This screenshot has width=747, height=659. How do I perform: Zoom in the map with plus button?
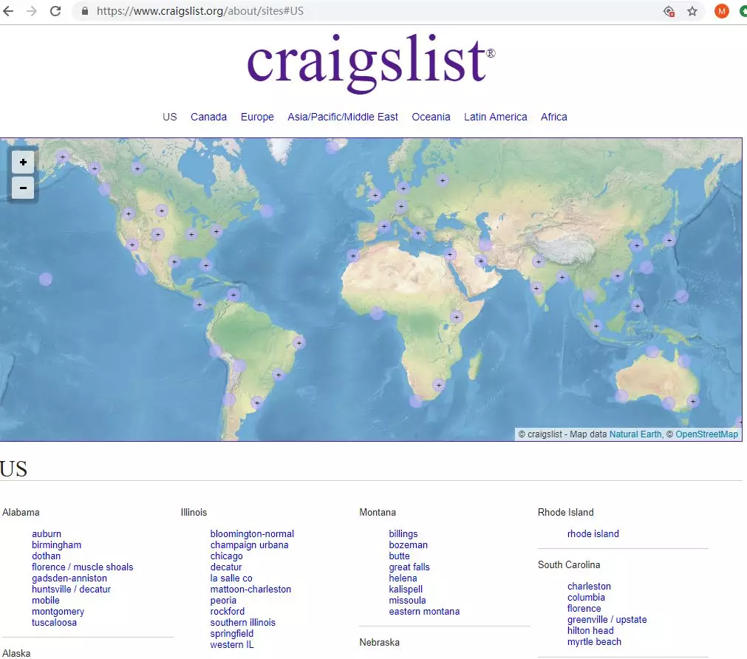click(x=23, y=162)
